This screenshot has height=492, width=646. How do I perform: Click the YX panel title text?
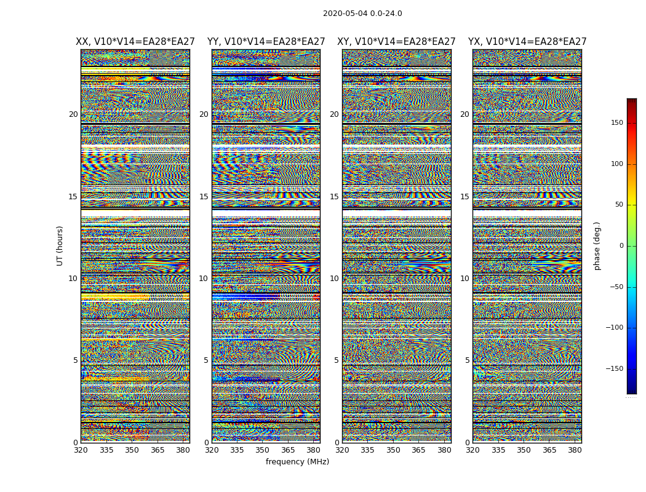click(x=527, y=42)
